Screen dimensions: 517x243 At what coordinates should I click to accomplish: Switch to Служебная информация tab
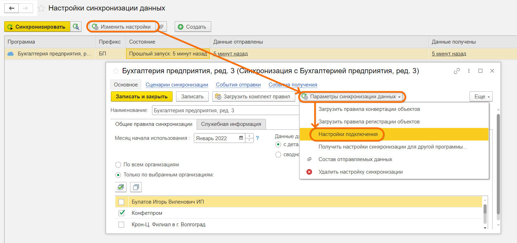pyautogui.click(x=231, y=124)
